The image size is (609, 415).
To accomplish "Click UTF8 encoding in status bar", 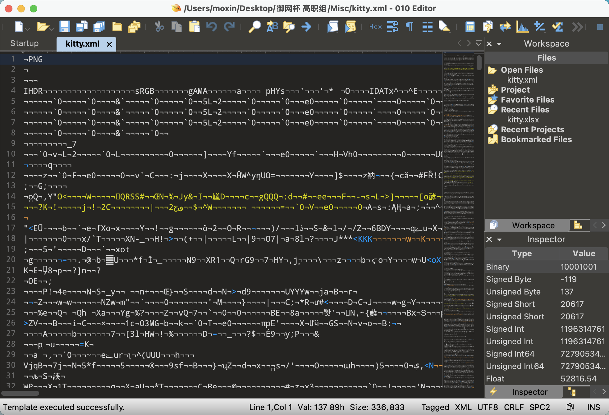I will pyautogui.click(x=487, y=407).
